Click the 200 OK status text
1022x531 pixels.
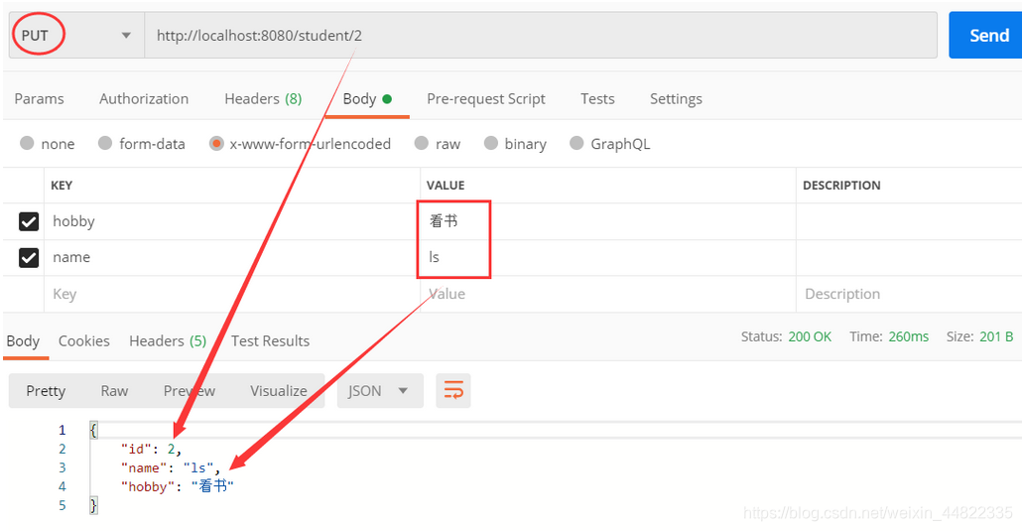[x=810, y=336]
